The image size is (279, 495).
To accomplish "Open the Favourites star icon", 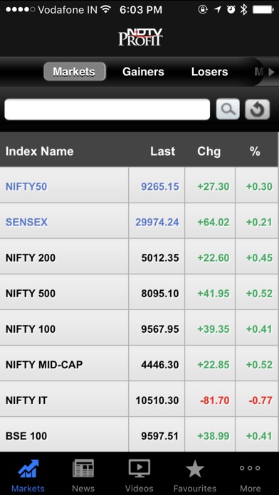I will click(x=194, y=469).
